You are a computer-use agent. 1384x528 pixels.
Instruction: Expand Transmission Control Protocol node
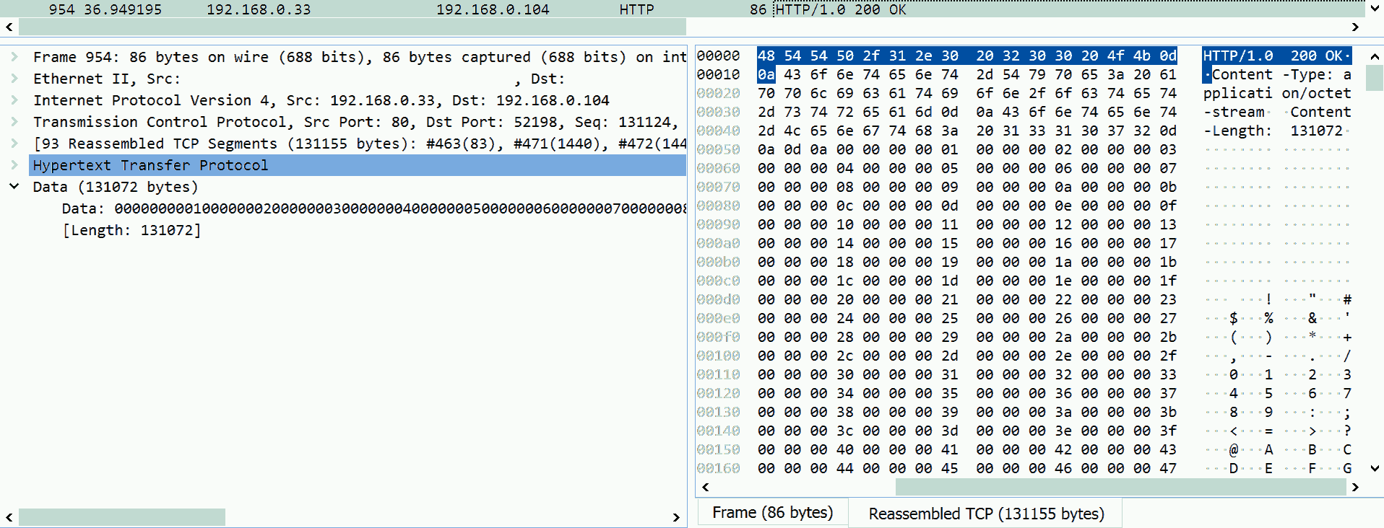click(x=14, y=122)
